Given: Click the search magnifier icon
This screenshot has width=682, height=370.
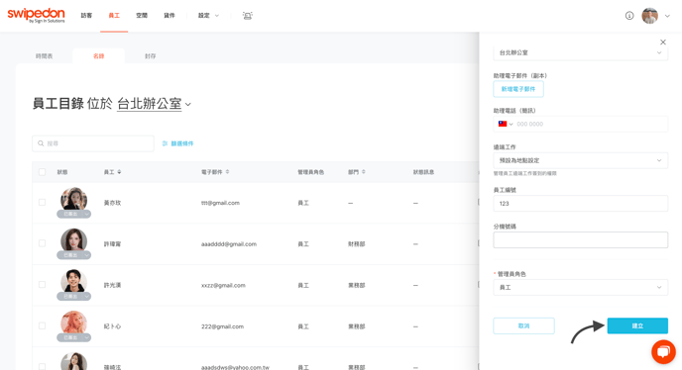Looking at the screenshot, I should (41, 143).
